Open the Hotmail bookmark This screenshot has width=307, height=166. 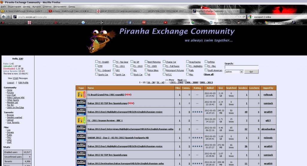pos(277,23)
